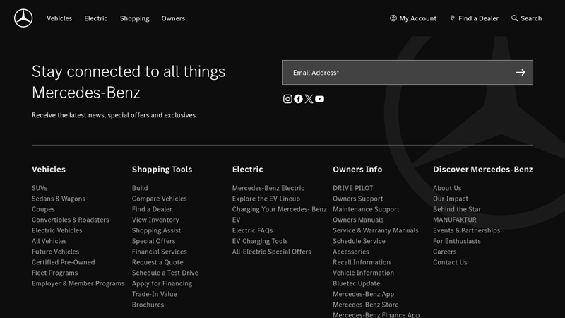The height and width of the screenshot is (318, 565).
Task: Select Schedule a Test Drive
Action: [x=165, y=273]
